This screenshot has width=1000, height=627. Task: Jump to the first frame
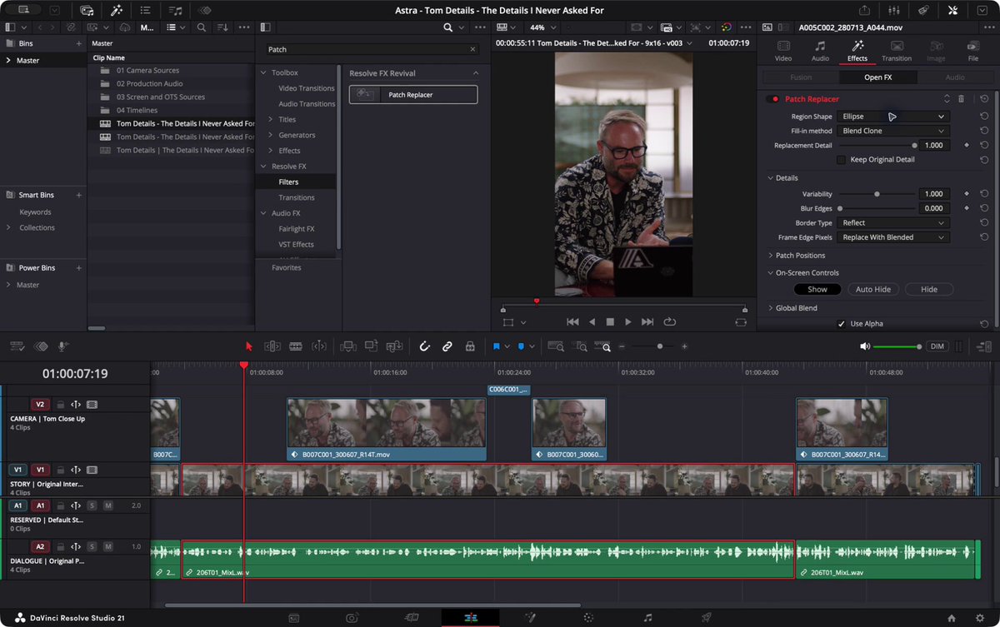572,321
